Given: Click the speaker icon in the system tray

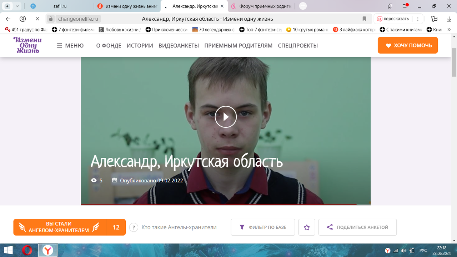Looking at the screenshot, I should [403, 250].
